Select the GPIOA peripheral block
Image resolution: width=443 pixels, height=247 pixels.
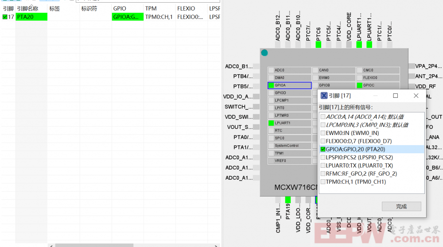(290, 85)
